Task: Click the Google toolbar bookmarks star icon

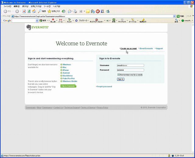Action: [x=76, y=20]
